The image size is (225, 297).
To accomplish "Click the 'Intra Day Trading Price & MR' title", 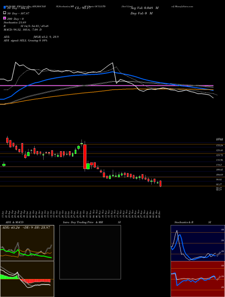I will coord(83,222).
